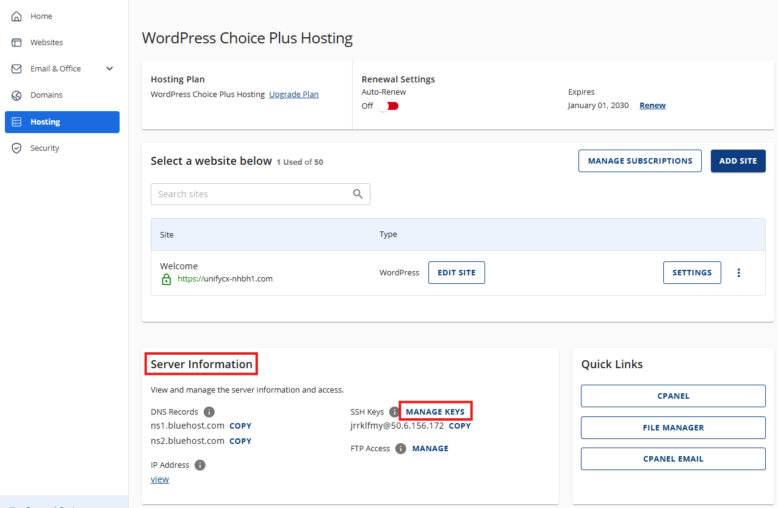Viewport: 778px width, 508px height.
Task: Open Domains via the globe icon
Action: click(16, 95)
